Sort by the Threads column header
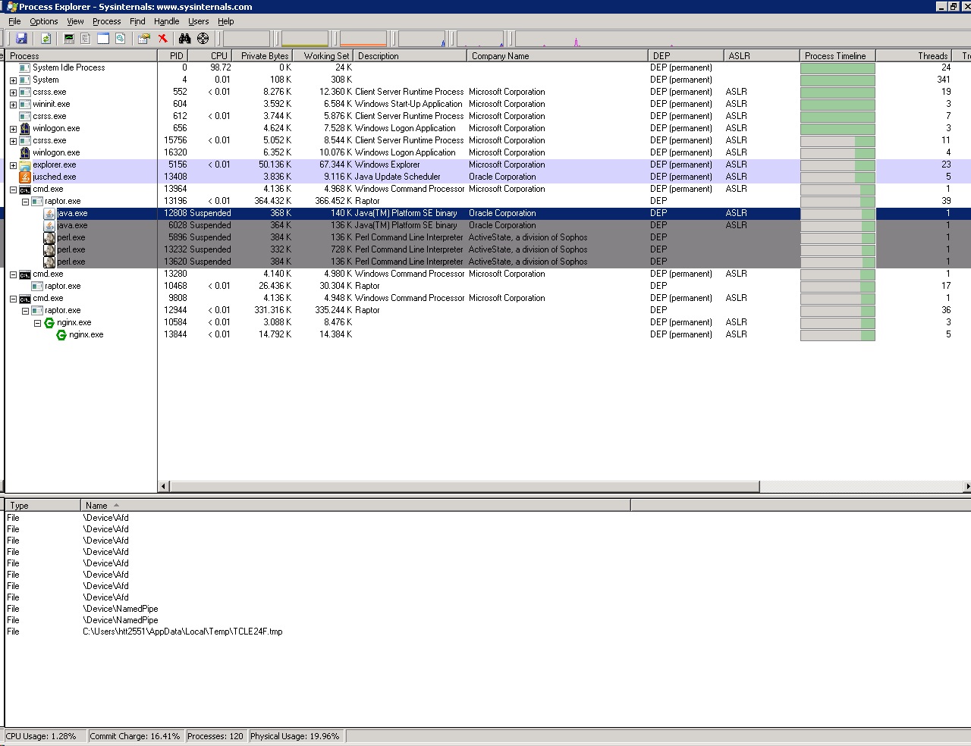The image size is (971, 746). click(914, 55)
